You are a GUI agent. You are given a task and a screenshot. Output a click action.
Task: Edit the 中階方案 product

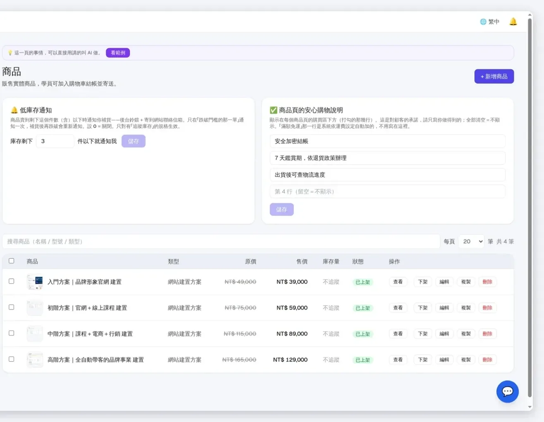(444, 334)
